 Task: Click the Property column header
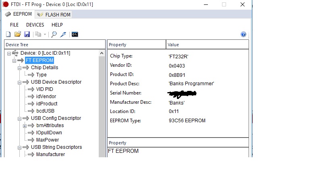(137, 45)
